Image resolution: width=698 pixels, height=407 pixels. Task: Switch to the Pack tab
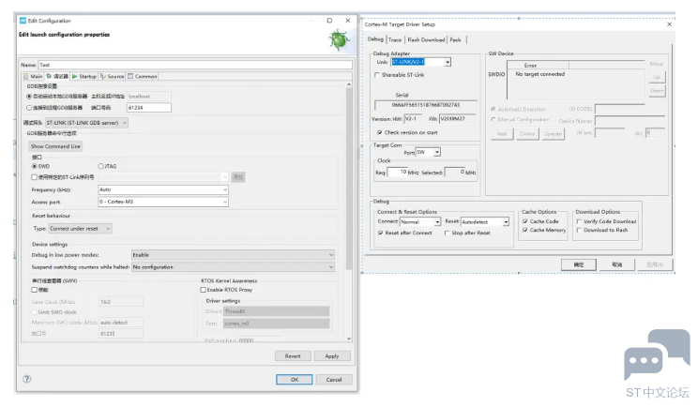455,39
